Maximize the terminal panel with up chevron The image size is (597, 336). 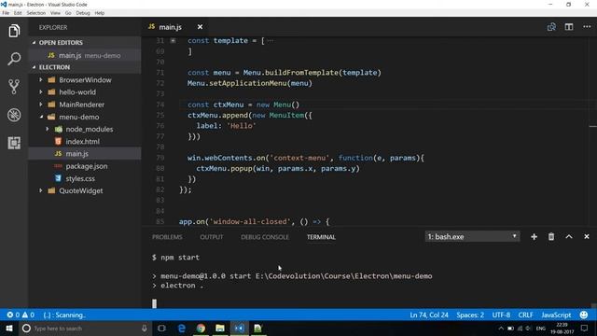click(x=569, y=237)
